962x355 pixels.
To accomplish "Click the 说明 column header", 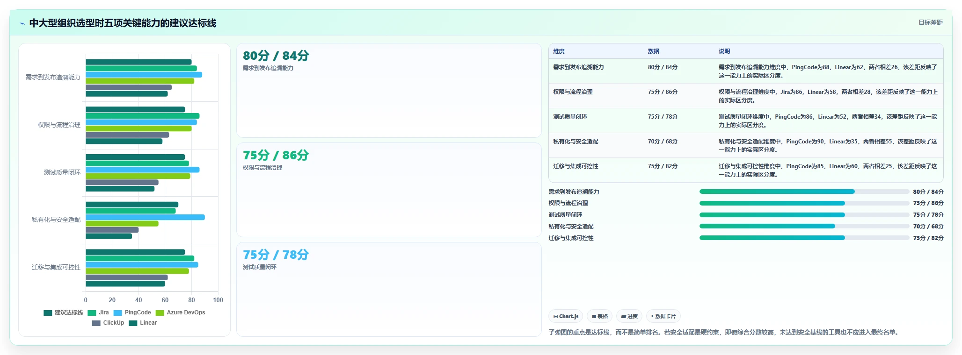I will point(724,51).
